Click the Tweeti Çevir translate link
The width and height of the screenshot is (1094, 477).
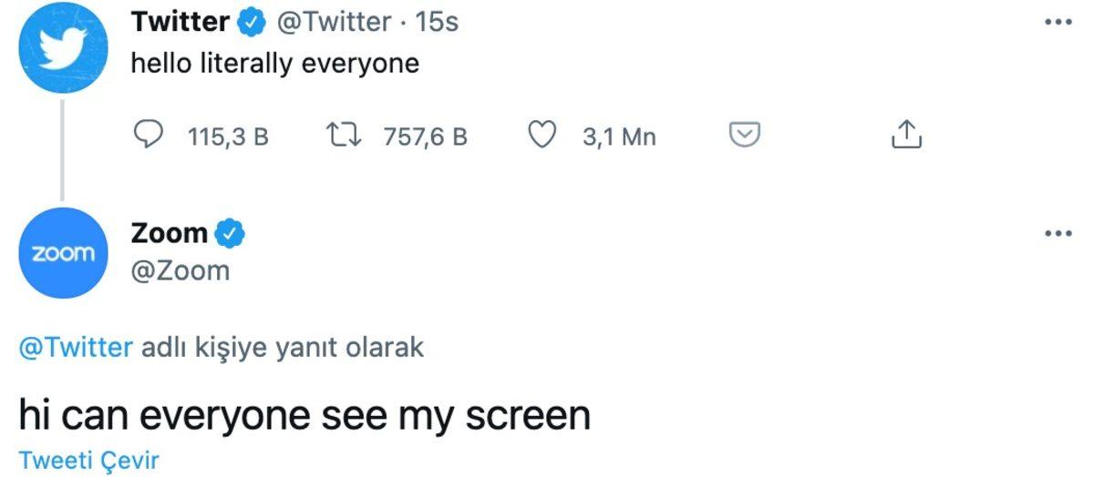pos(89,459)
